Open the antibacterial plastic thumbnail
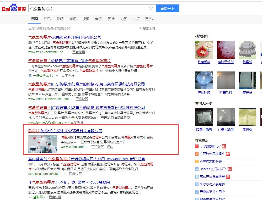 coord(204,49)
